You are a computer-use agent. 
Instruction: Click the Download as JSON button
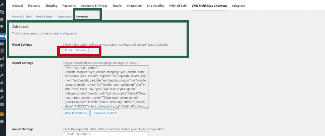(x=105, y=113)
